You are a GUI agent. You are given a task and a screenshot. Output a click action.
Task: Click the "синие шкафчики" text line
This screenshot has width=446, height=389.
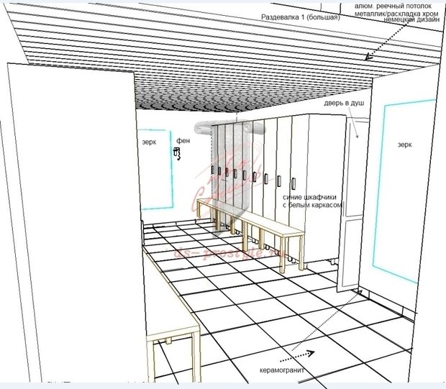coord(309,197)
